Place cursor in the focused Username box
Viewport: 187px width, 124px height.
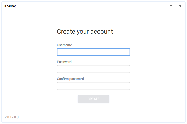(93, 52)
